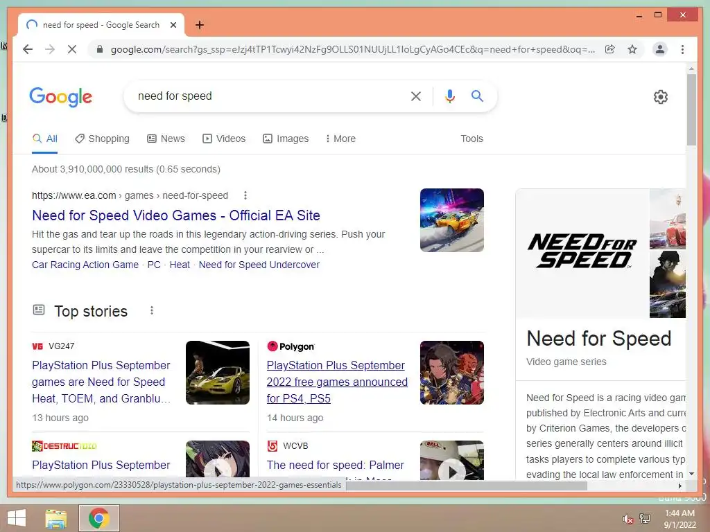Open Google quick settings gear
Screen dimensions: 710x532
661,97
